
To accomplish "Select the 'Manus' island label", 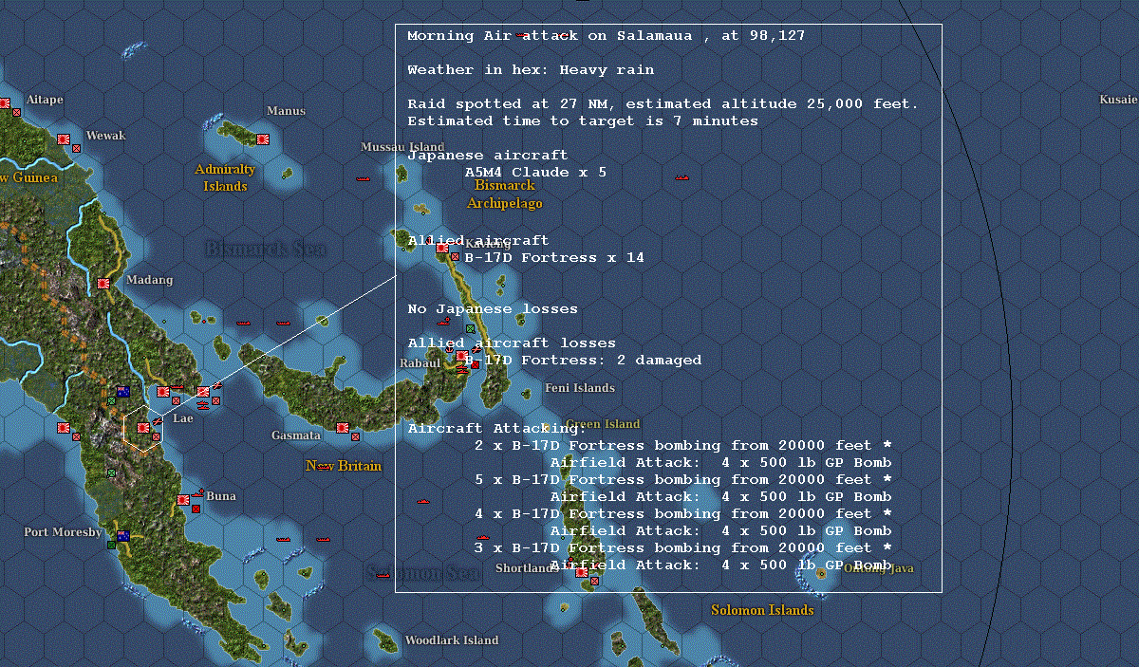I will [286, 111].
